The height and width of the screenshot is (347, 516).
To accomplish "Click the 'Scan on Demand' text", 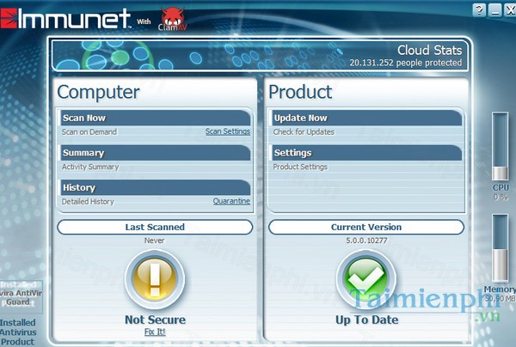I will (89, 131).
